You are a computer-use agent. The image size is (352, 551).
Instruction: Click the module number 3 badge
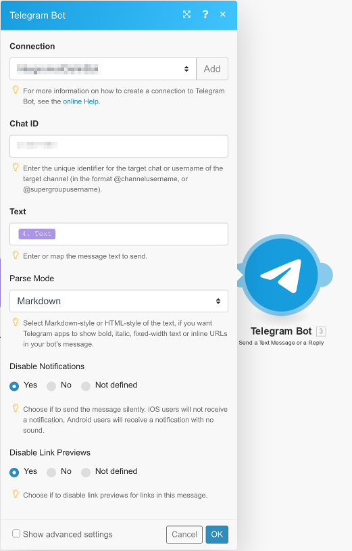[x=321, y=331]
